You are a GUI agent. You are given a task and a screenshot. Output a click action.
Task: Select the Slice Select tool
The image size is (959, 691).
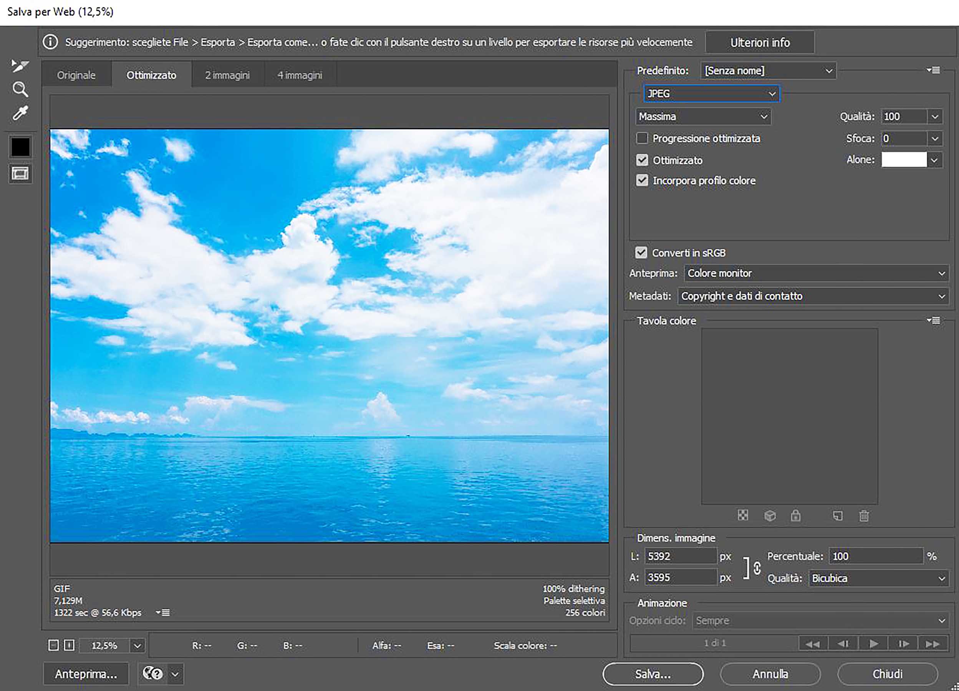20,66
